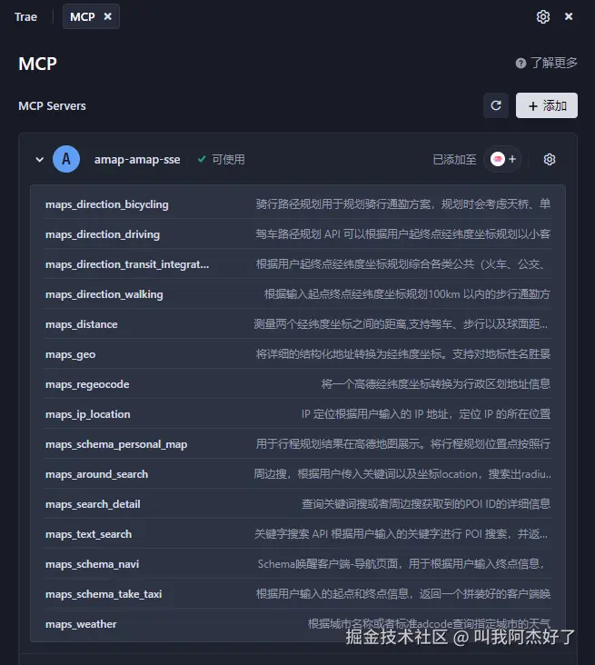Open the 了解更多 help link
The width and height of the screenshot is (595, 665).
click(546, 64)
